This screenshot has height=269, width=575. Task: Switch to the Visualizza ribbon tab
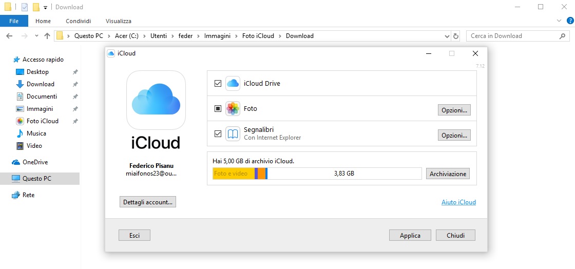[x=119, y=21]
